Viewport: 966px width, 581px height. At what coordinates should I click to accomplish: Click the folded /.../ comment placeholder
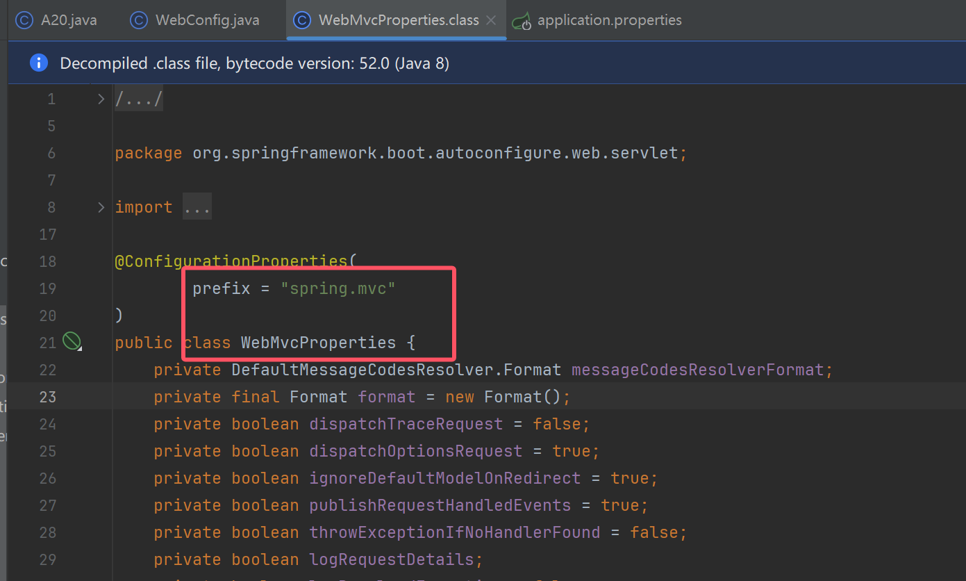(x=139, y=99)
